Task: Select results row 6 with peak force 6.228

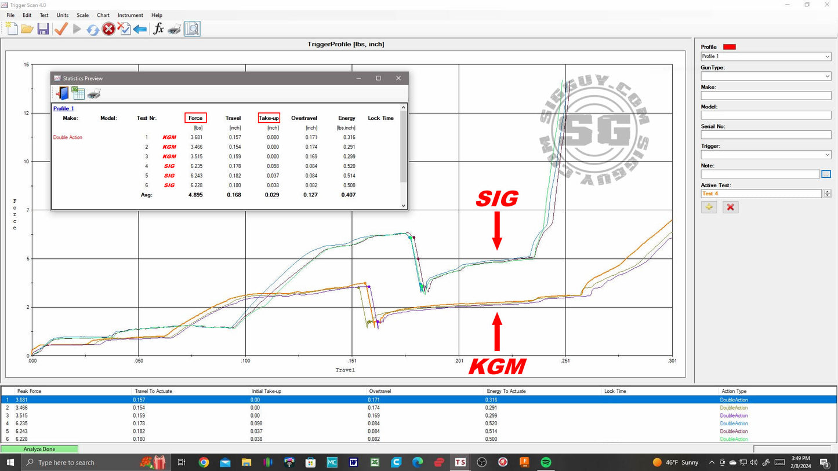Action: (419, 439)
